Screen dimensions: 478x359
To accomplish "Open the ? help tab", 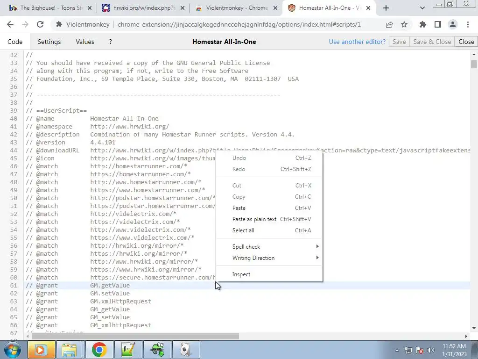I will [x=110, y=42].
